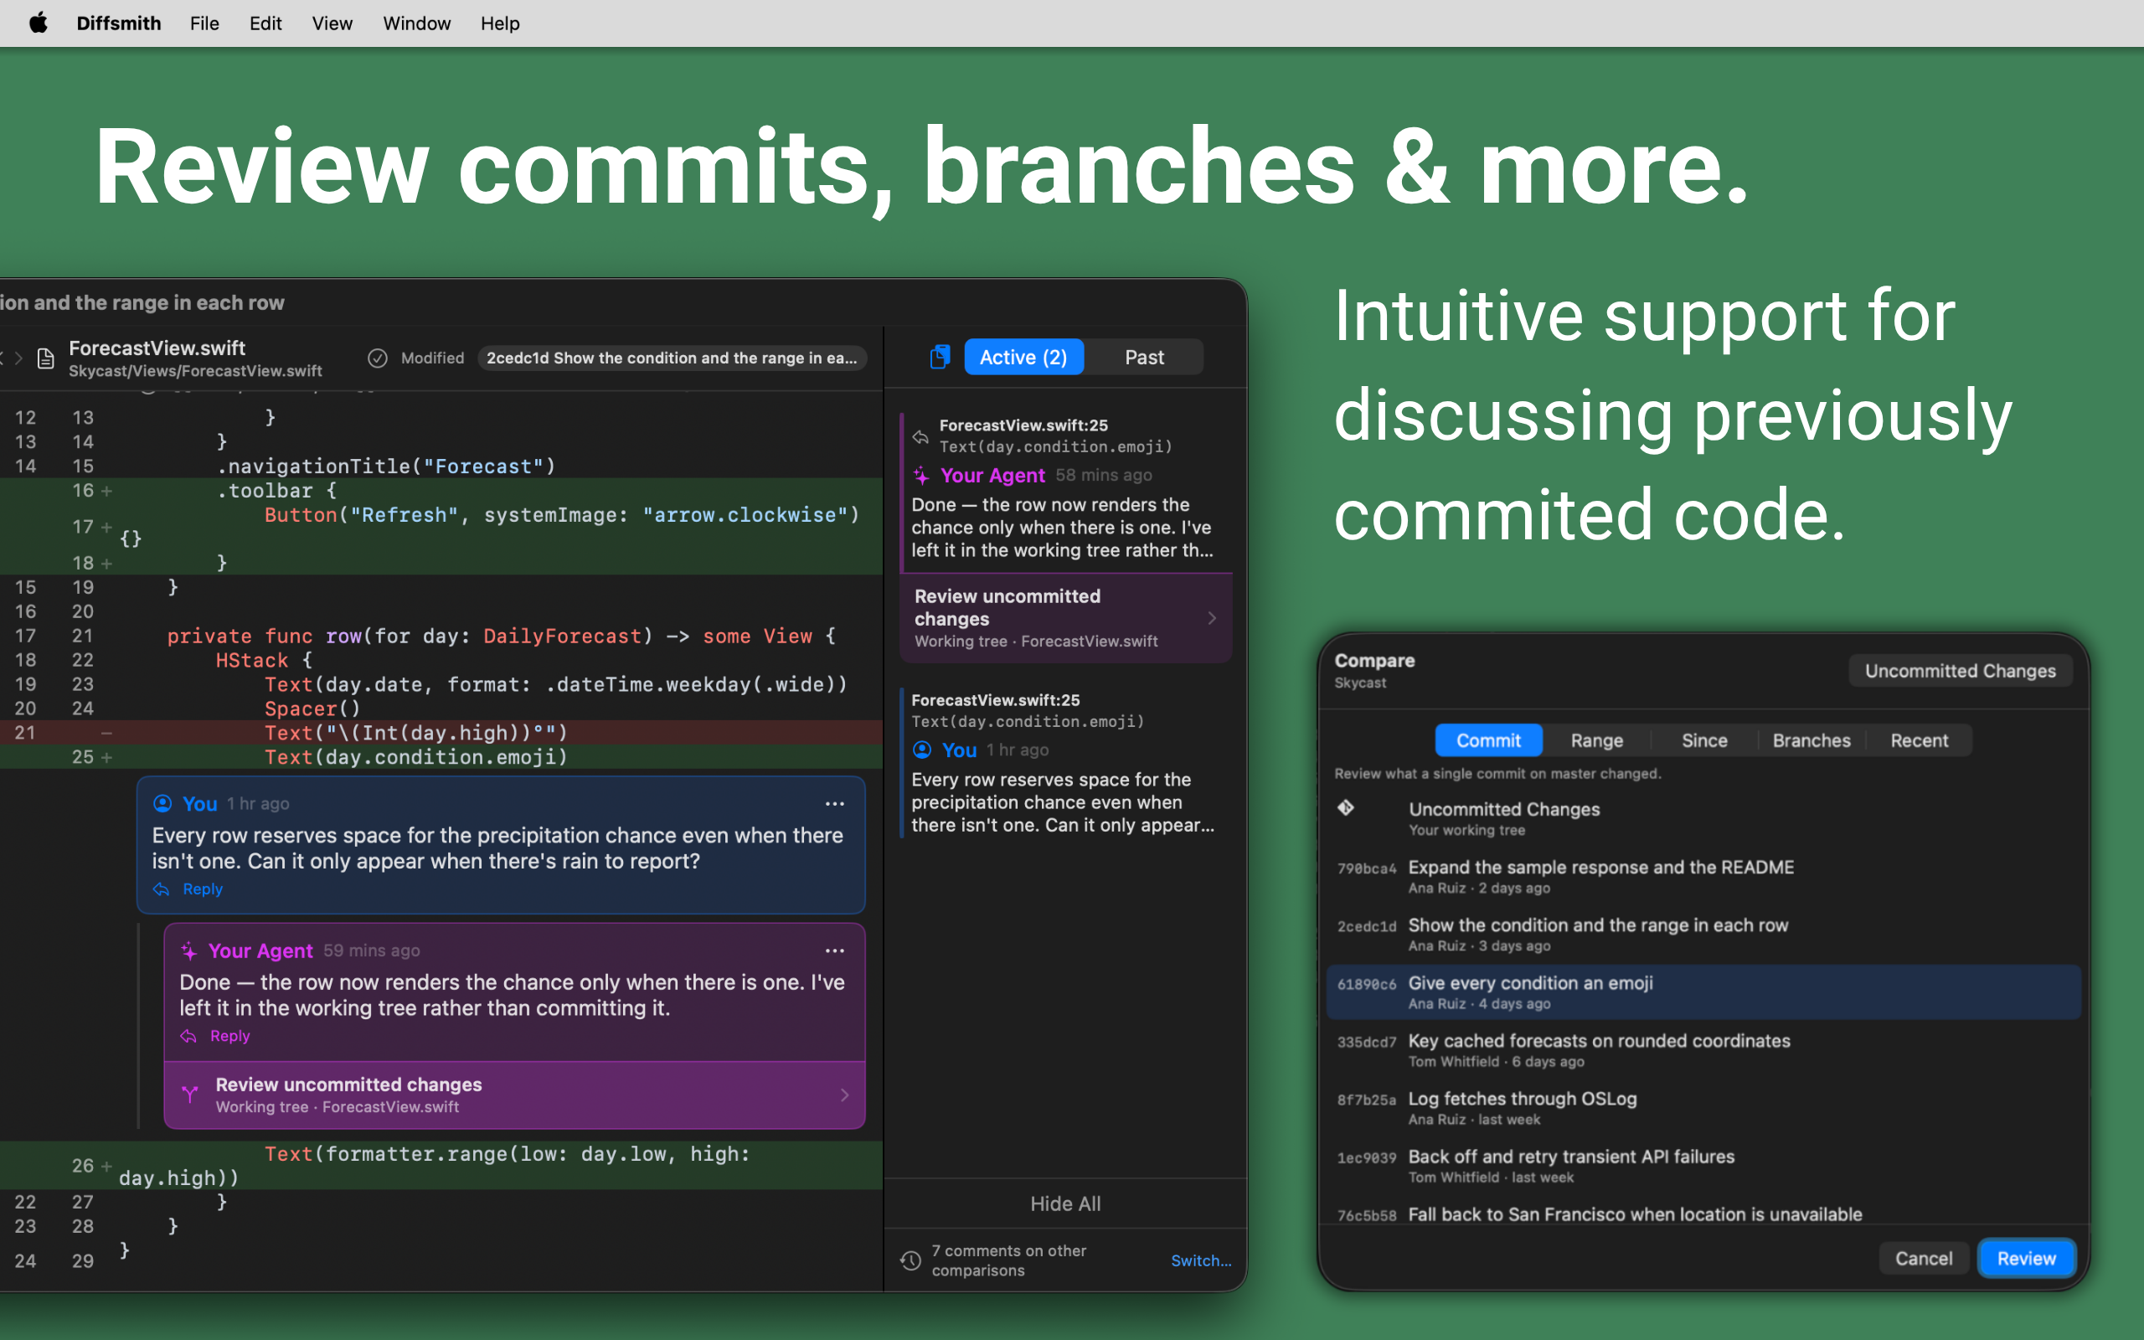Open sidebar Review uncommitted changes card
The width and height of the screenshot is (2144, 1340).
point(1066,618)
